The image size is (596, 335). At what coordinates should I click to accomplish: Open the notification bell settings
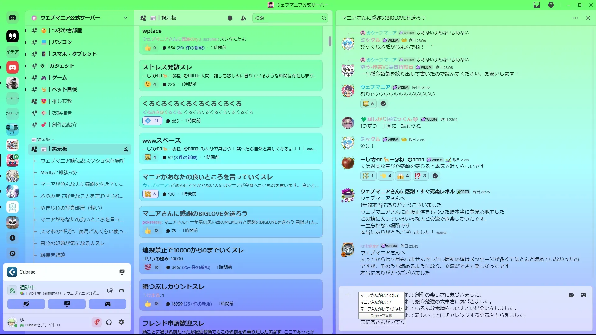[x=230, y=18]
